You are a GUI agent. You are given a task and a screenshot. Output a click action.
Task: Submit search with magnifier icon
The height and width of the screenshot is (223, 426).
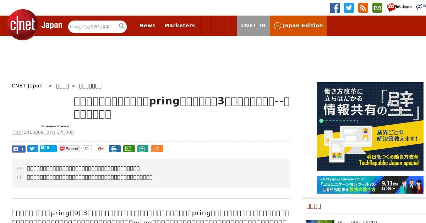click(x=122, y=26)
